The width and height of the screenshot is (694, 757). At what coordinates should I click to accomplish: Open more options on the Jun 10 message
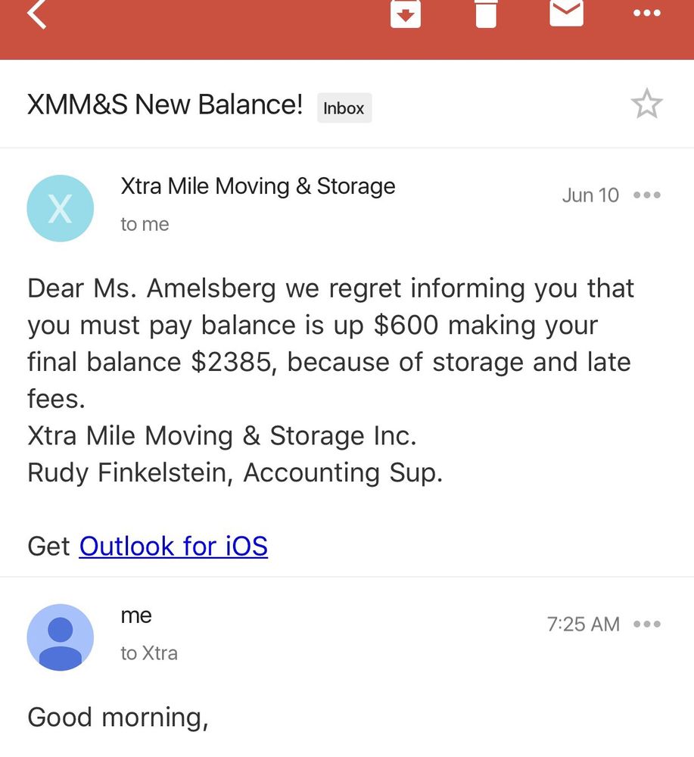(647, 195)
